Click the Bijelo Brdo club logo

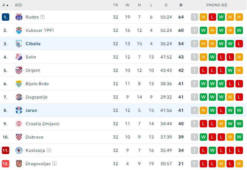[x=19, y=84]
